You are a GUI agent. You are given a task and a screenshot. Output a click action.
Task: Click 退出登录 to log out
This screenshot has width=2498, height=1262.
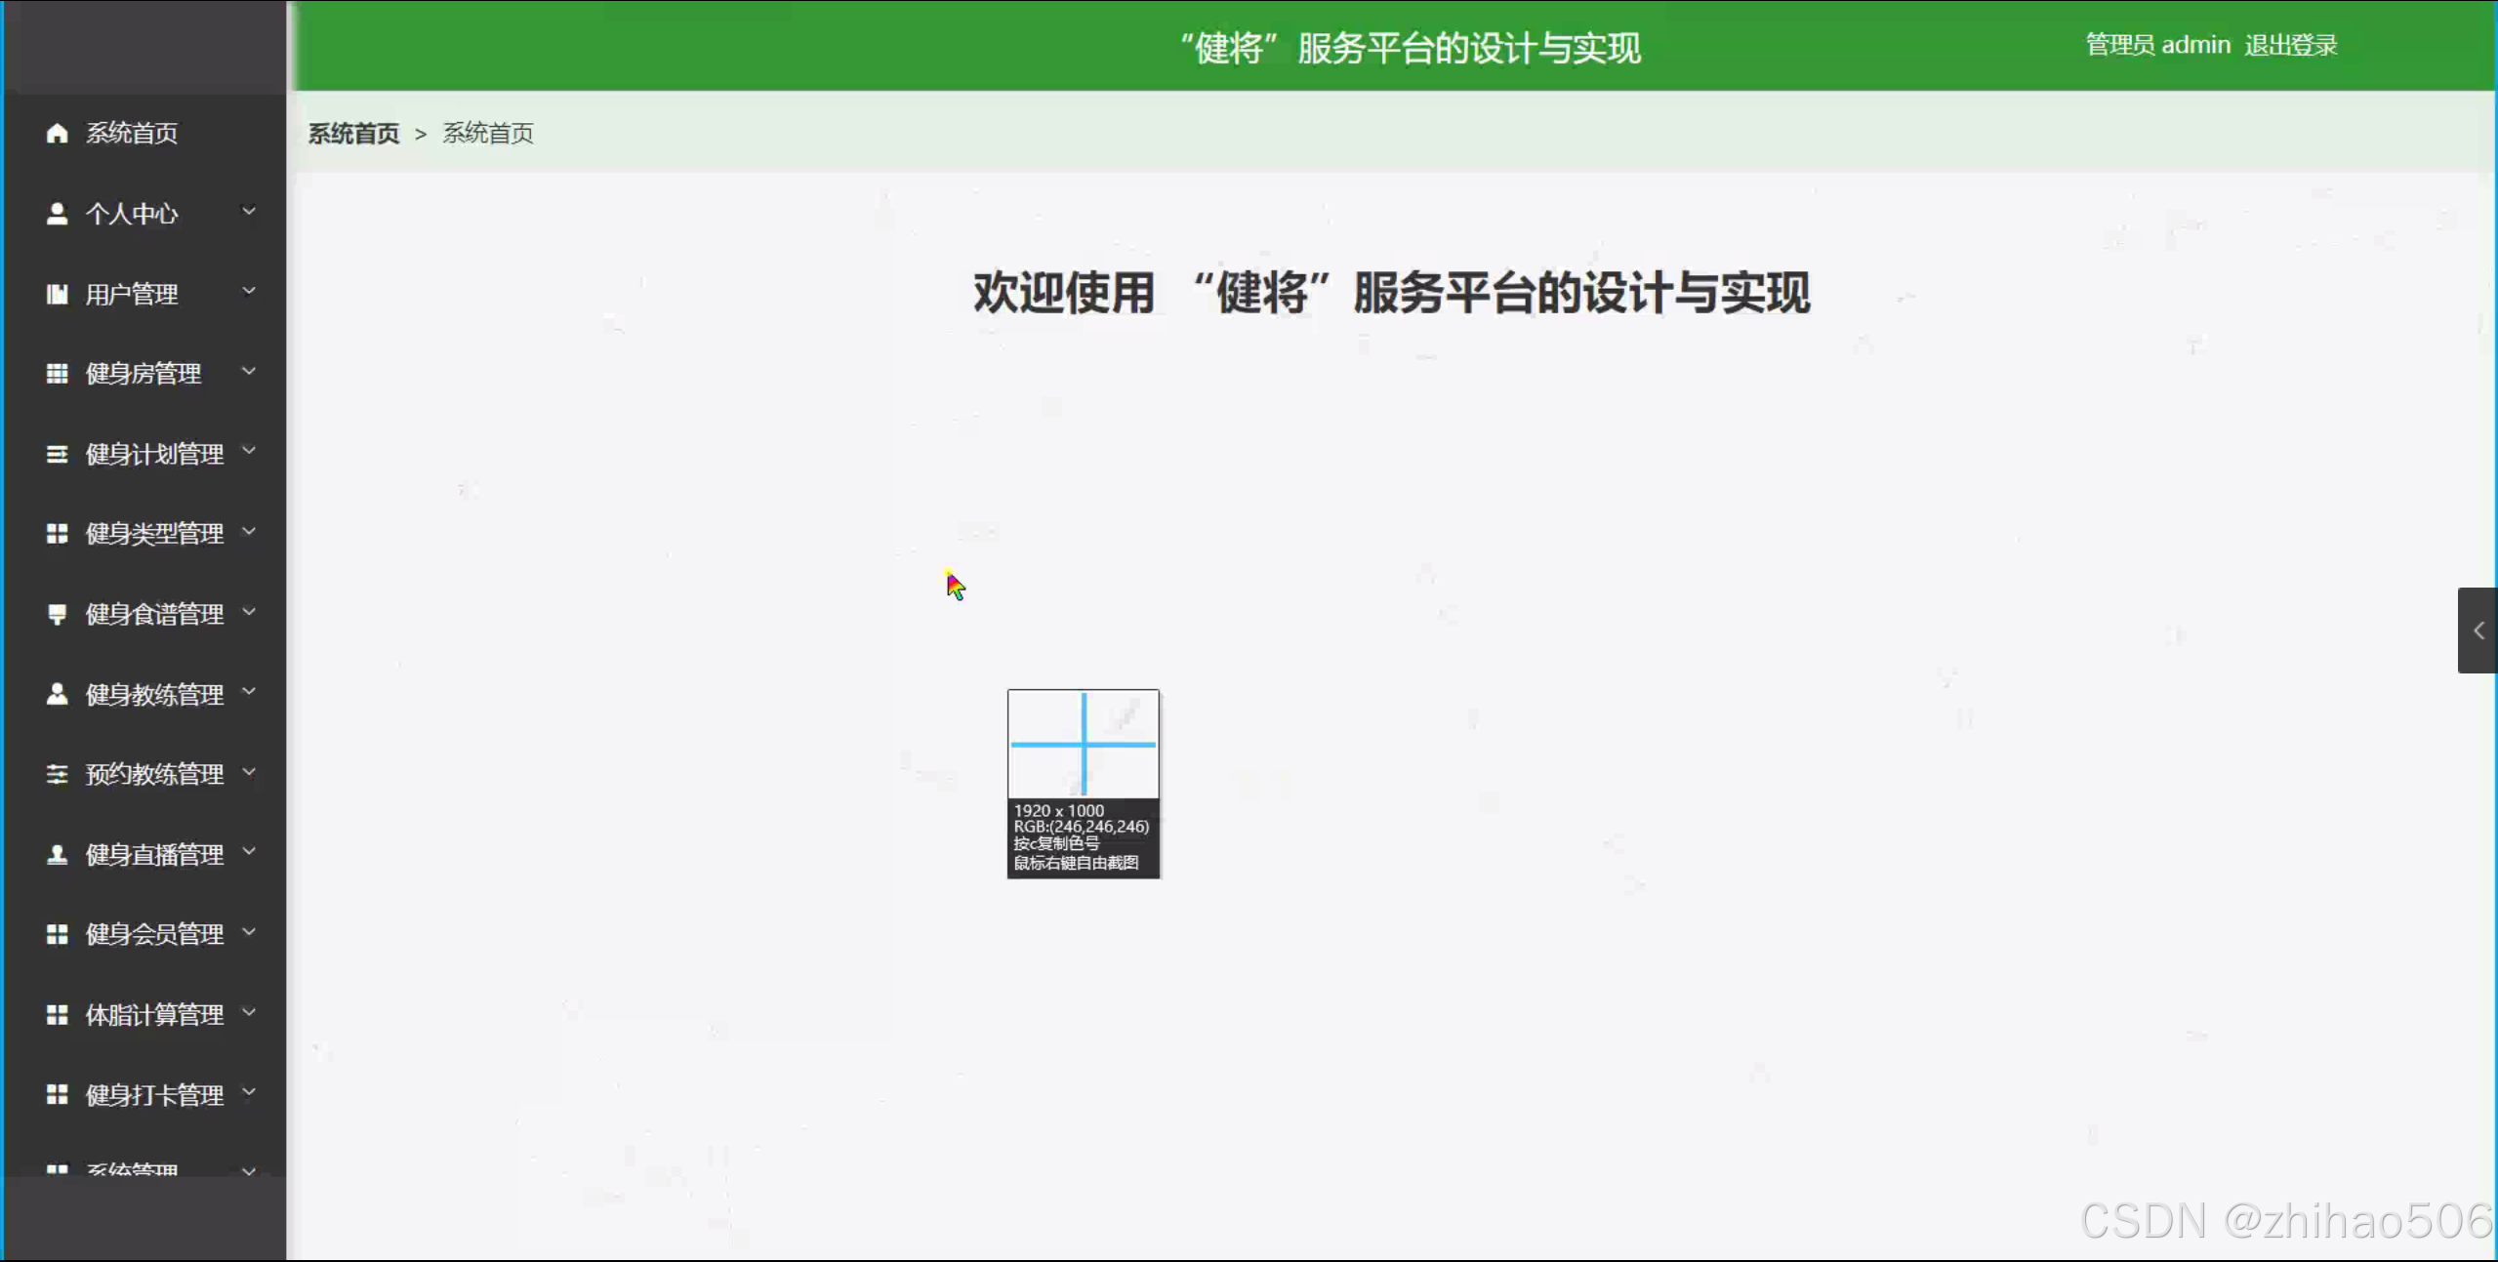tap(2290, 45)
